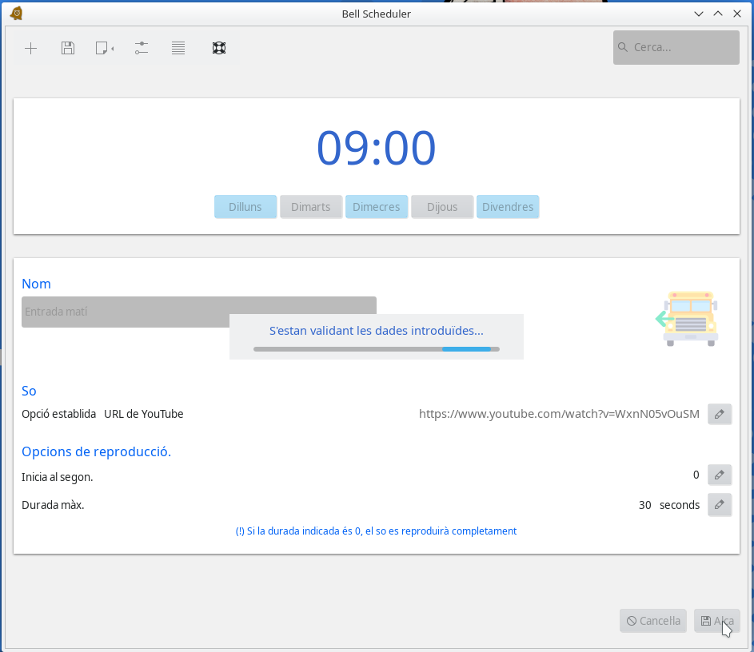Image resolution: width=754 pixels, height=652 pixels.
Task: Edit the 'Durada màx.' duration value
Action: 720,505
